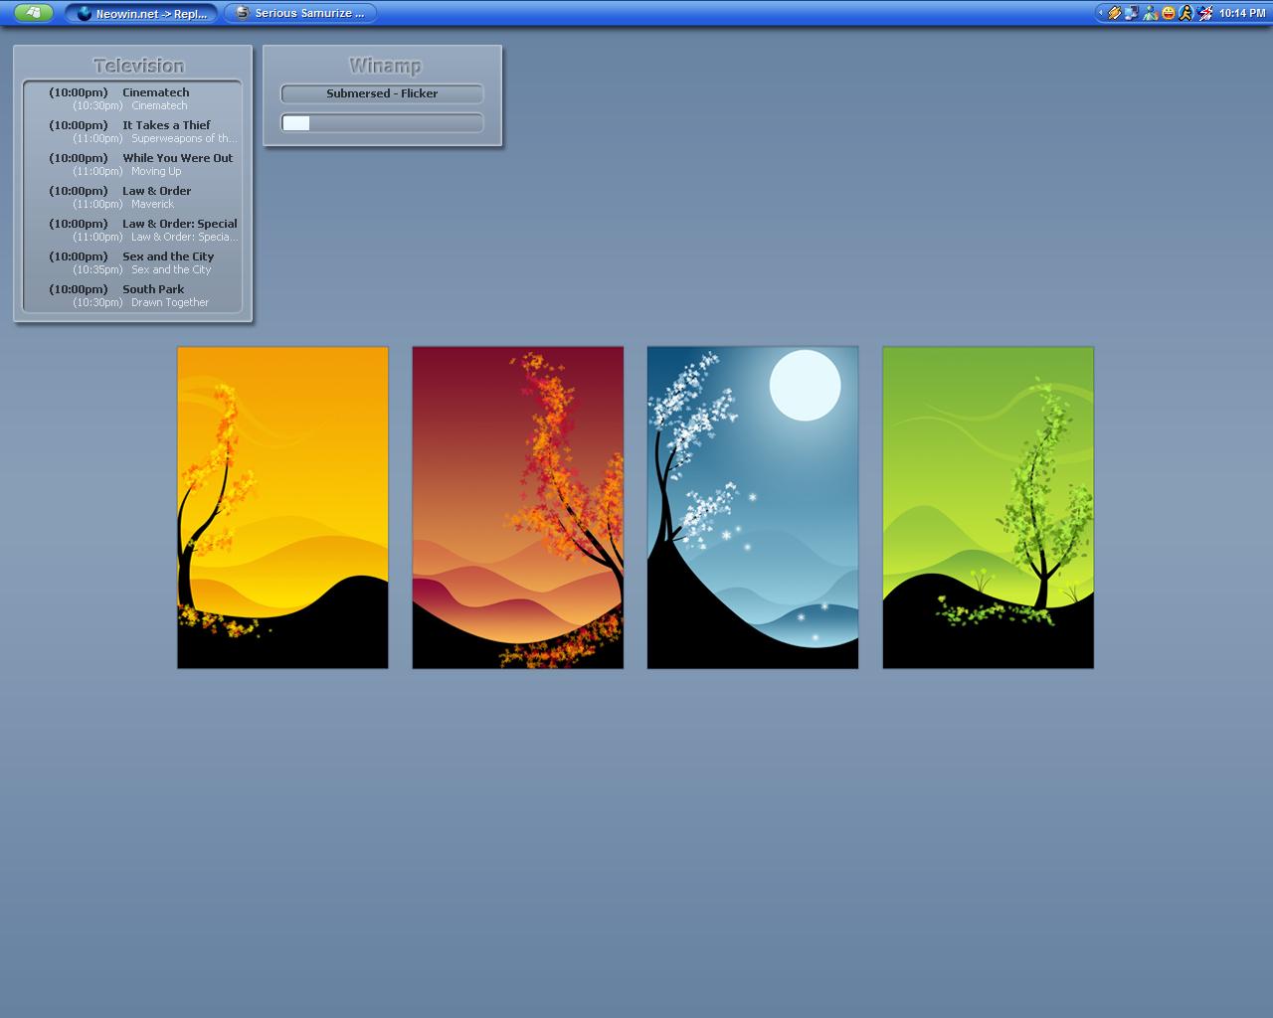Click the Television panel title

[x=138, y=66]
